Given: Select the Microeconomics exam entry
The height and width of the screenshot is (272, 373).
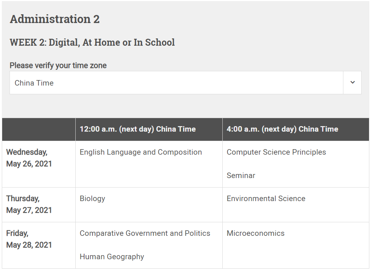Looking at the screenshot, I should pos(256,233).
